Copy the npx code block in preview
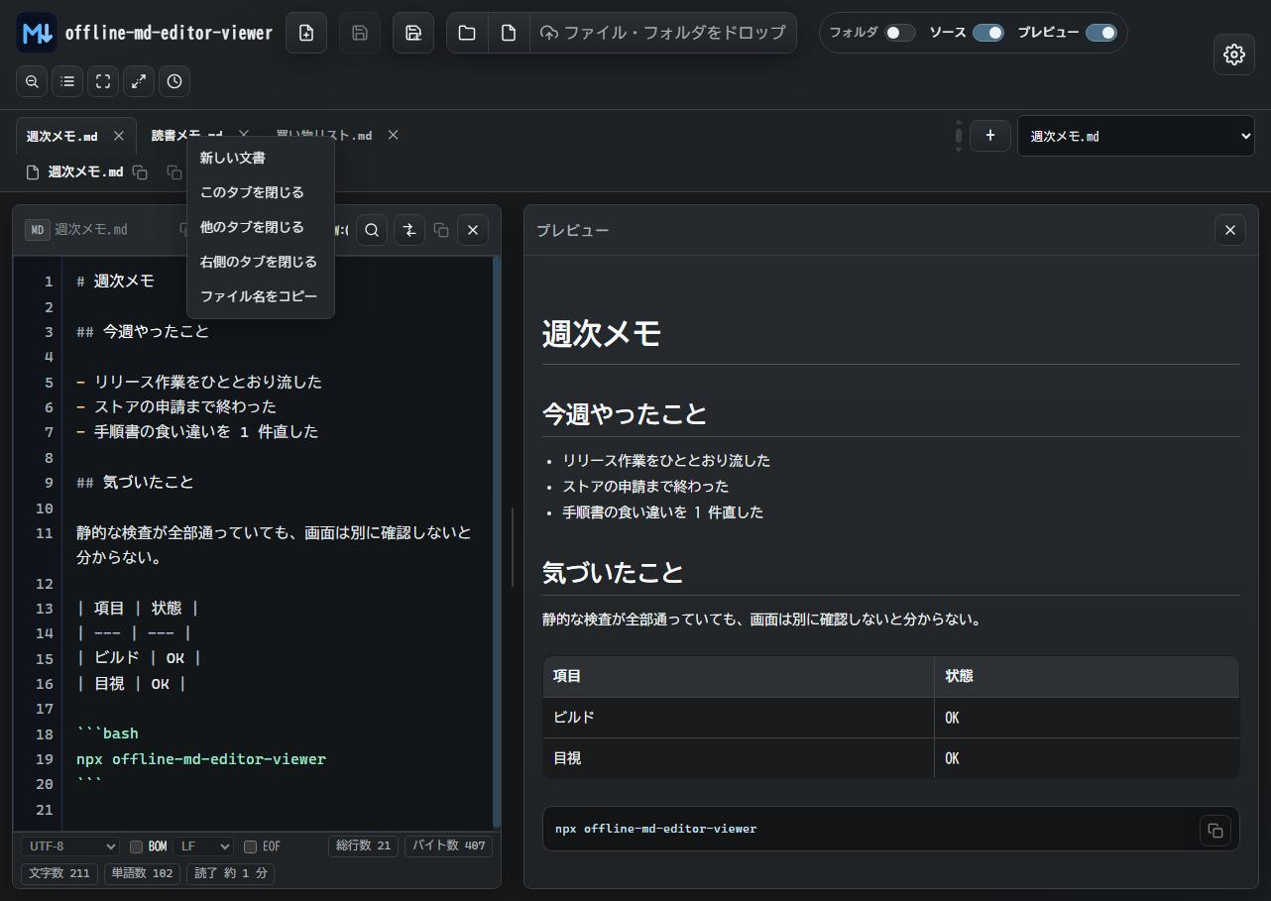 click(1215, 831)
